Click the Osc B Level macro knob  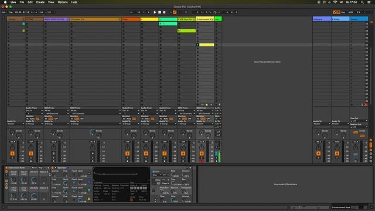click(13, 179)
